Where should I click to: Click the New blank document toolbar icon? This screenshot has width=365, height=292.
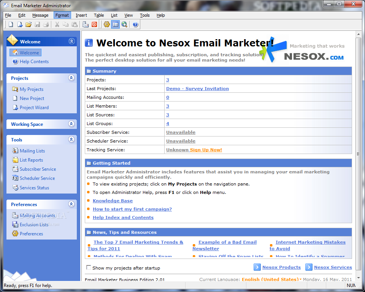click(11, 24)
